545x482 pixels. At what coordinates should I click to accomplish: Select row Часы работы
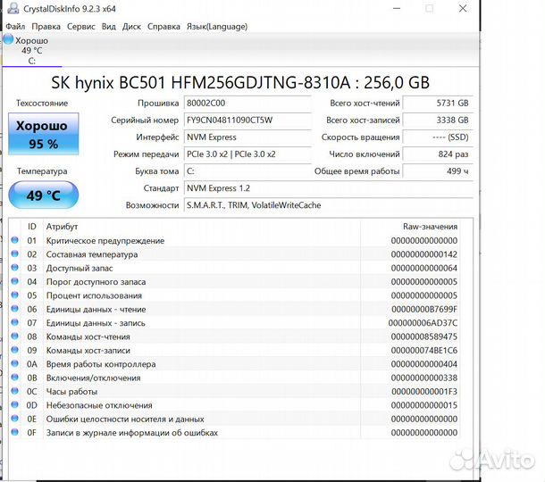pyautogui.click(x=235, y=391)
